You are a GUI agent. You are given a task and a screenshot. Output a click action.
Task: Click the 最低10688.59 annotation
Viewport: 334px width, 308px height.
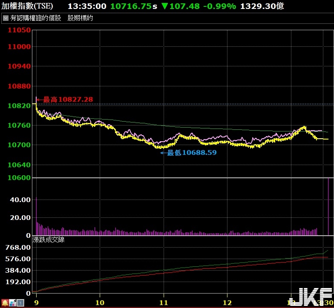tap(188, 152)
